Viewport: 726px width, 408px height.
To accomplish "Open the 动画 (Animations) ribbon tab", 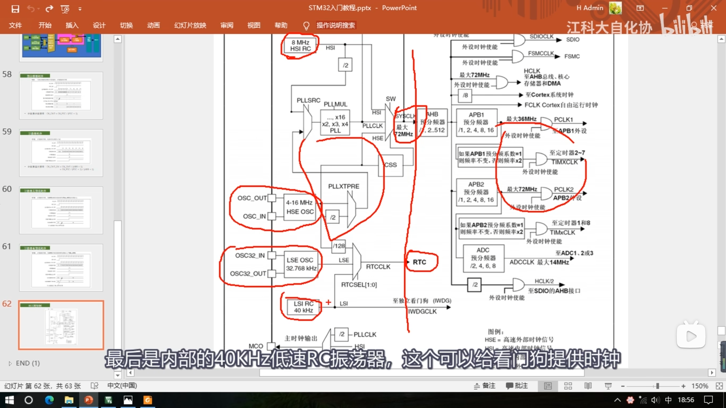I will coord(153,25).
